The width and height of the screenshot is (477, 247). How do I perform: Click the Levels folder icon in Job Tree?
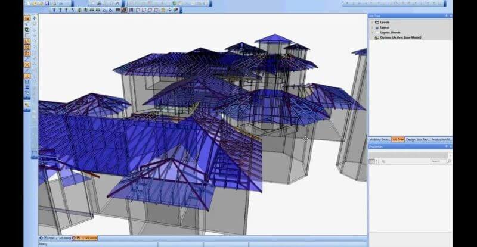[x=377, y=22]
